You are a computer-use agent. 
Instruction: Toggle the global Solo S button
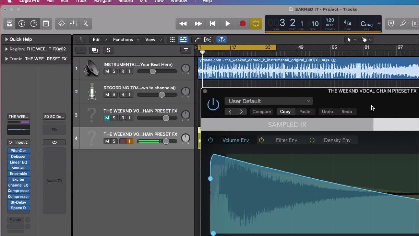(108, 50)
